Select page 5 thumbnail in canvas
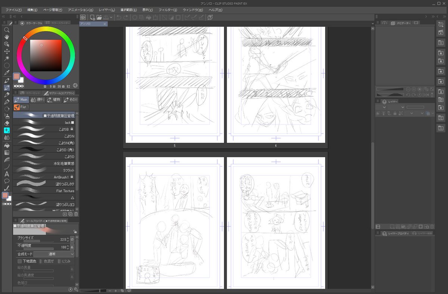Image resolution: width=448 pixels, height=294 pixels. (x=175, y=85)
